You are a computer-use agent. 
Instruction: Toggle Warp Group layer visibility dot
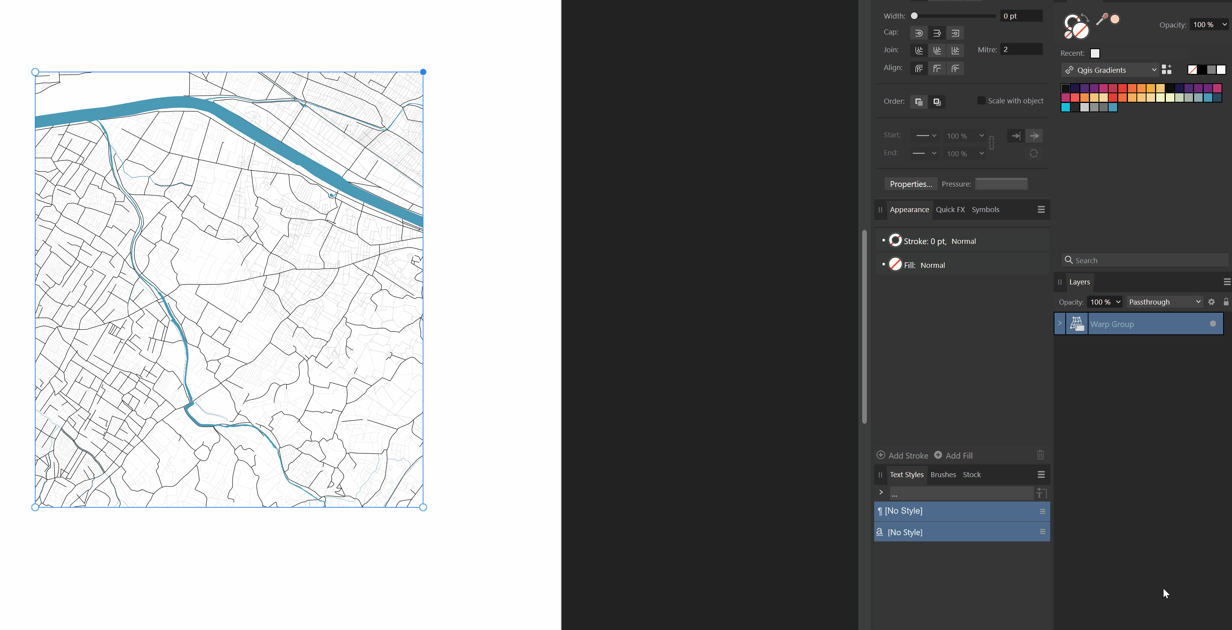[1212, 324]
